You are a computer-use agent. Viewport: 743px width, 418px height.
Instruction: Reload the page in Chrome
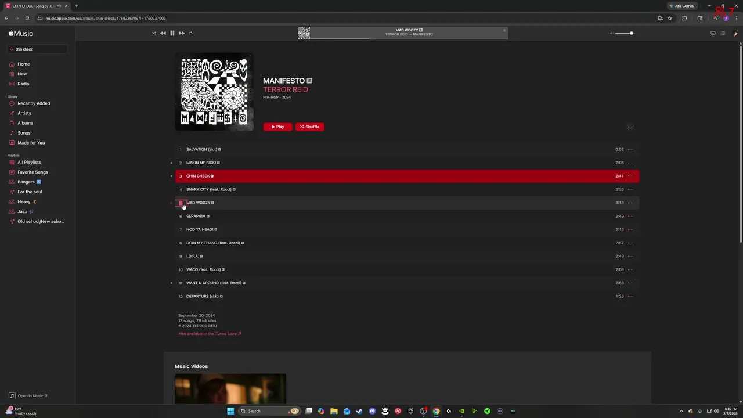pos(27,18)
